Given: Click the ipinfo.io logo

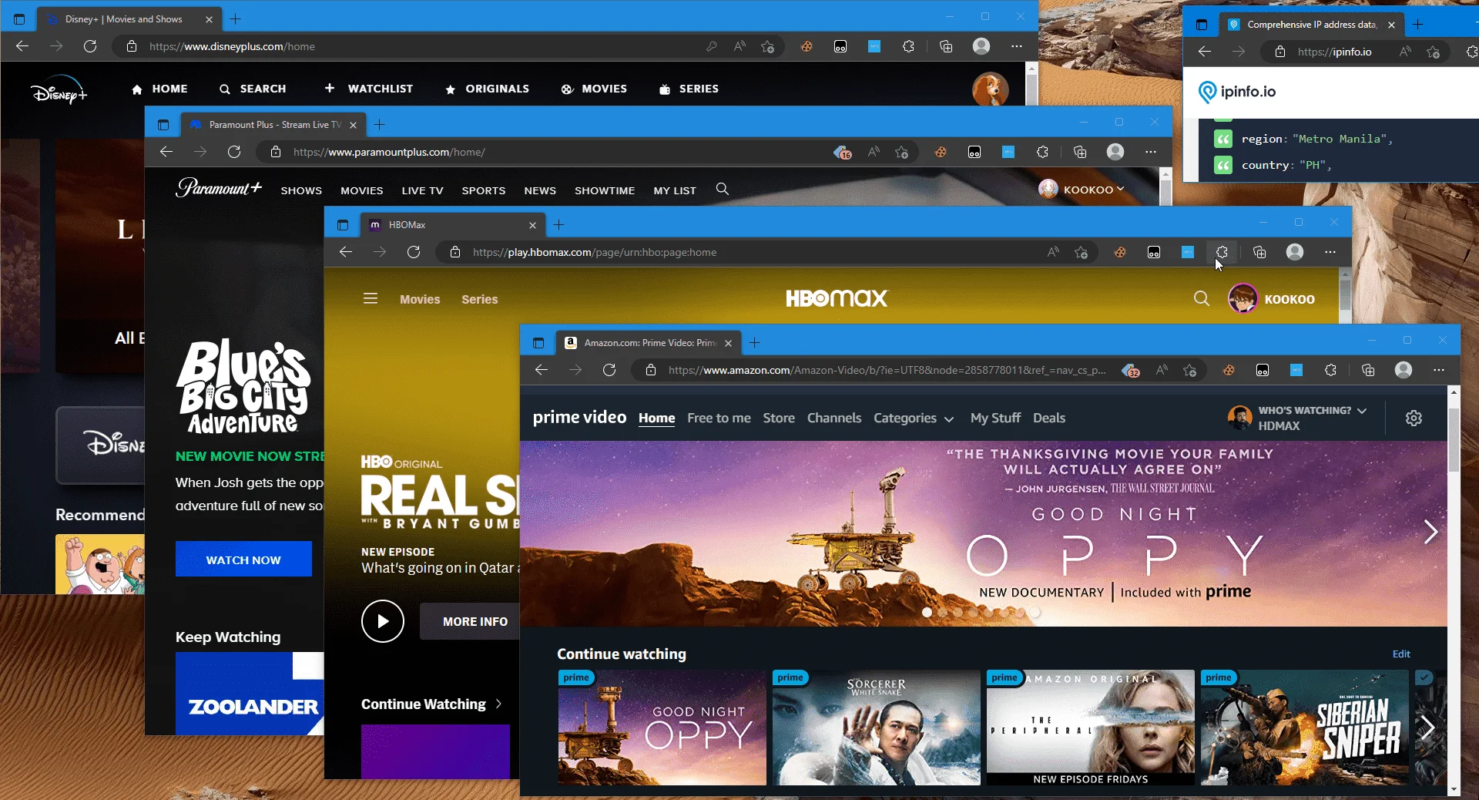Looking at the screenshot, I should tap(1237, 92).
